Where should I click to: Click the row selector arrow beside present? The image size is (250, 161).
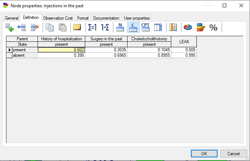tap(9, 50)
